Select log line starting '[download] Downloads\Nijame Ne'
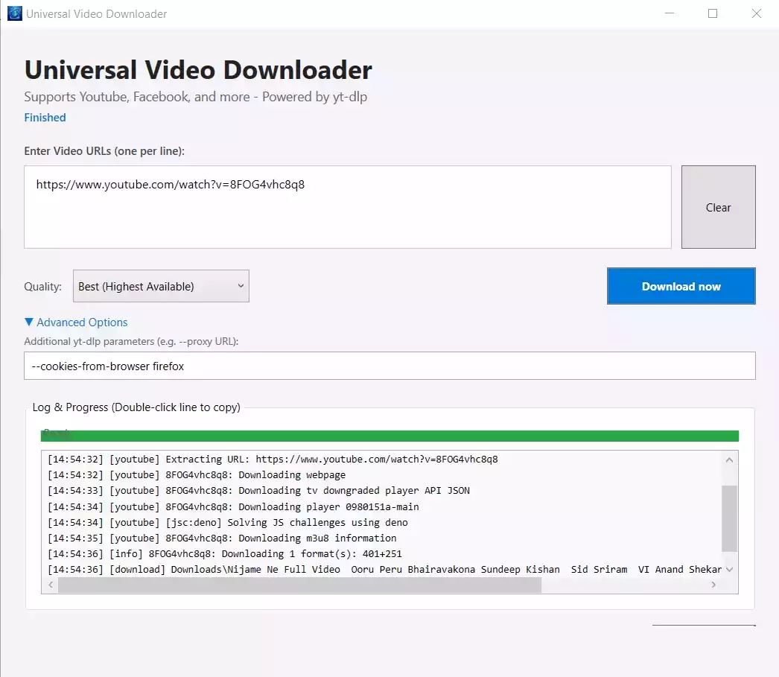 coord(384,570)
